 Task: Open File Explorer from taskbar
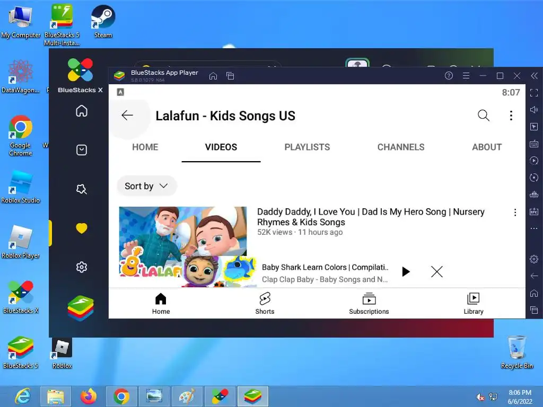pos(56,396)
